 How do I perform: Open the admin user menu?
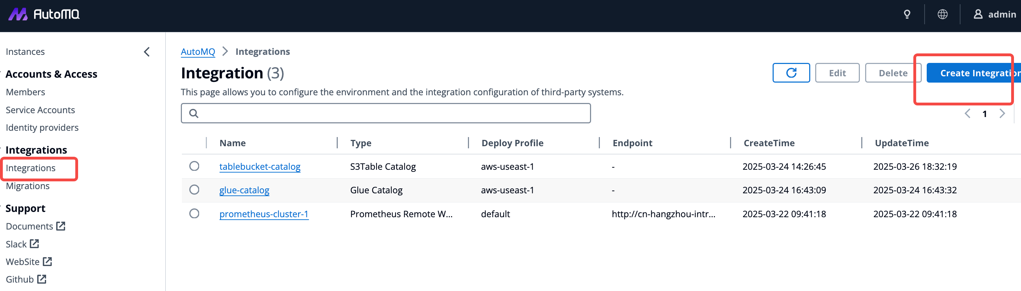point(995,15)
